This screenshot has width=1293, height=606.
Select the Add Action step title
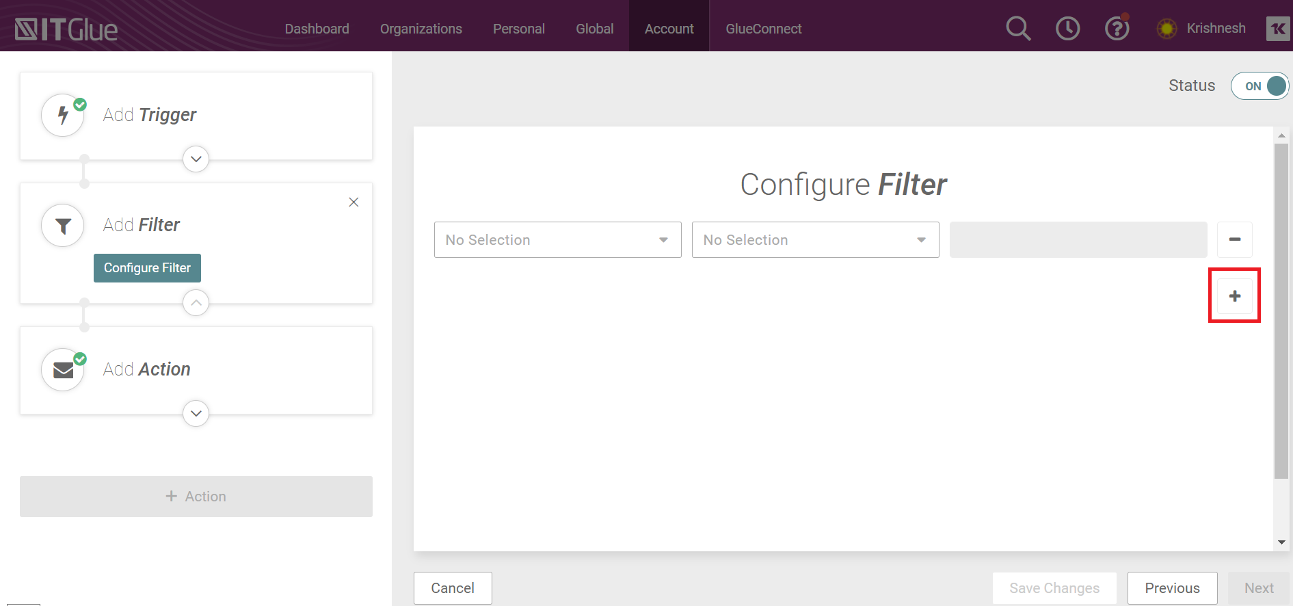147,369
